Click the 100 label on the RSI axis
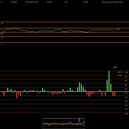The height and width of the screenshot is (129, 129). tap(2, 23)
